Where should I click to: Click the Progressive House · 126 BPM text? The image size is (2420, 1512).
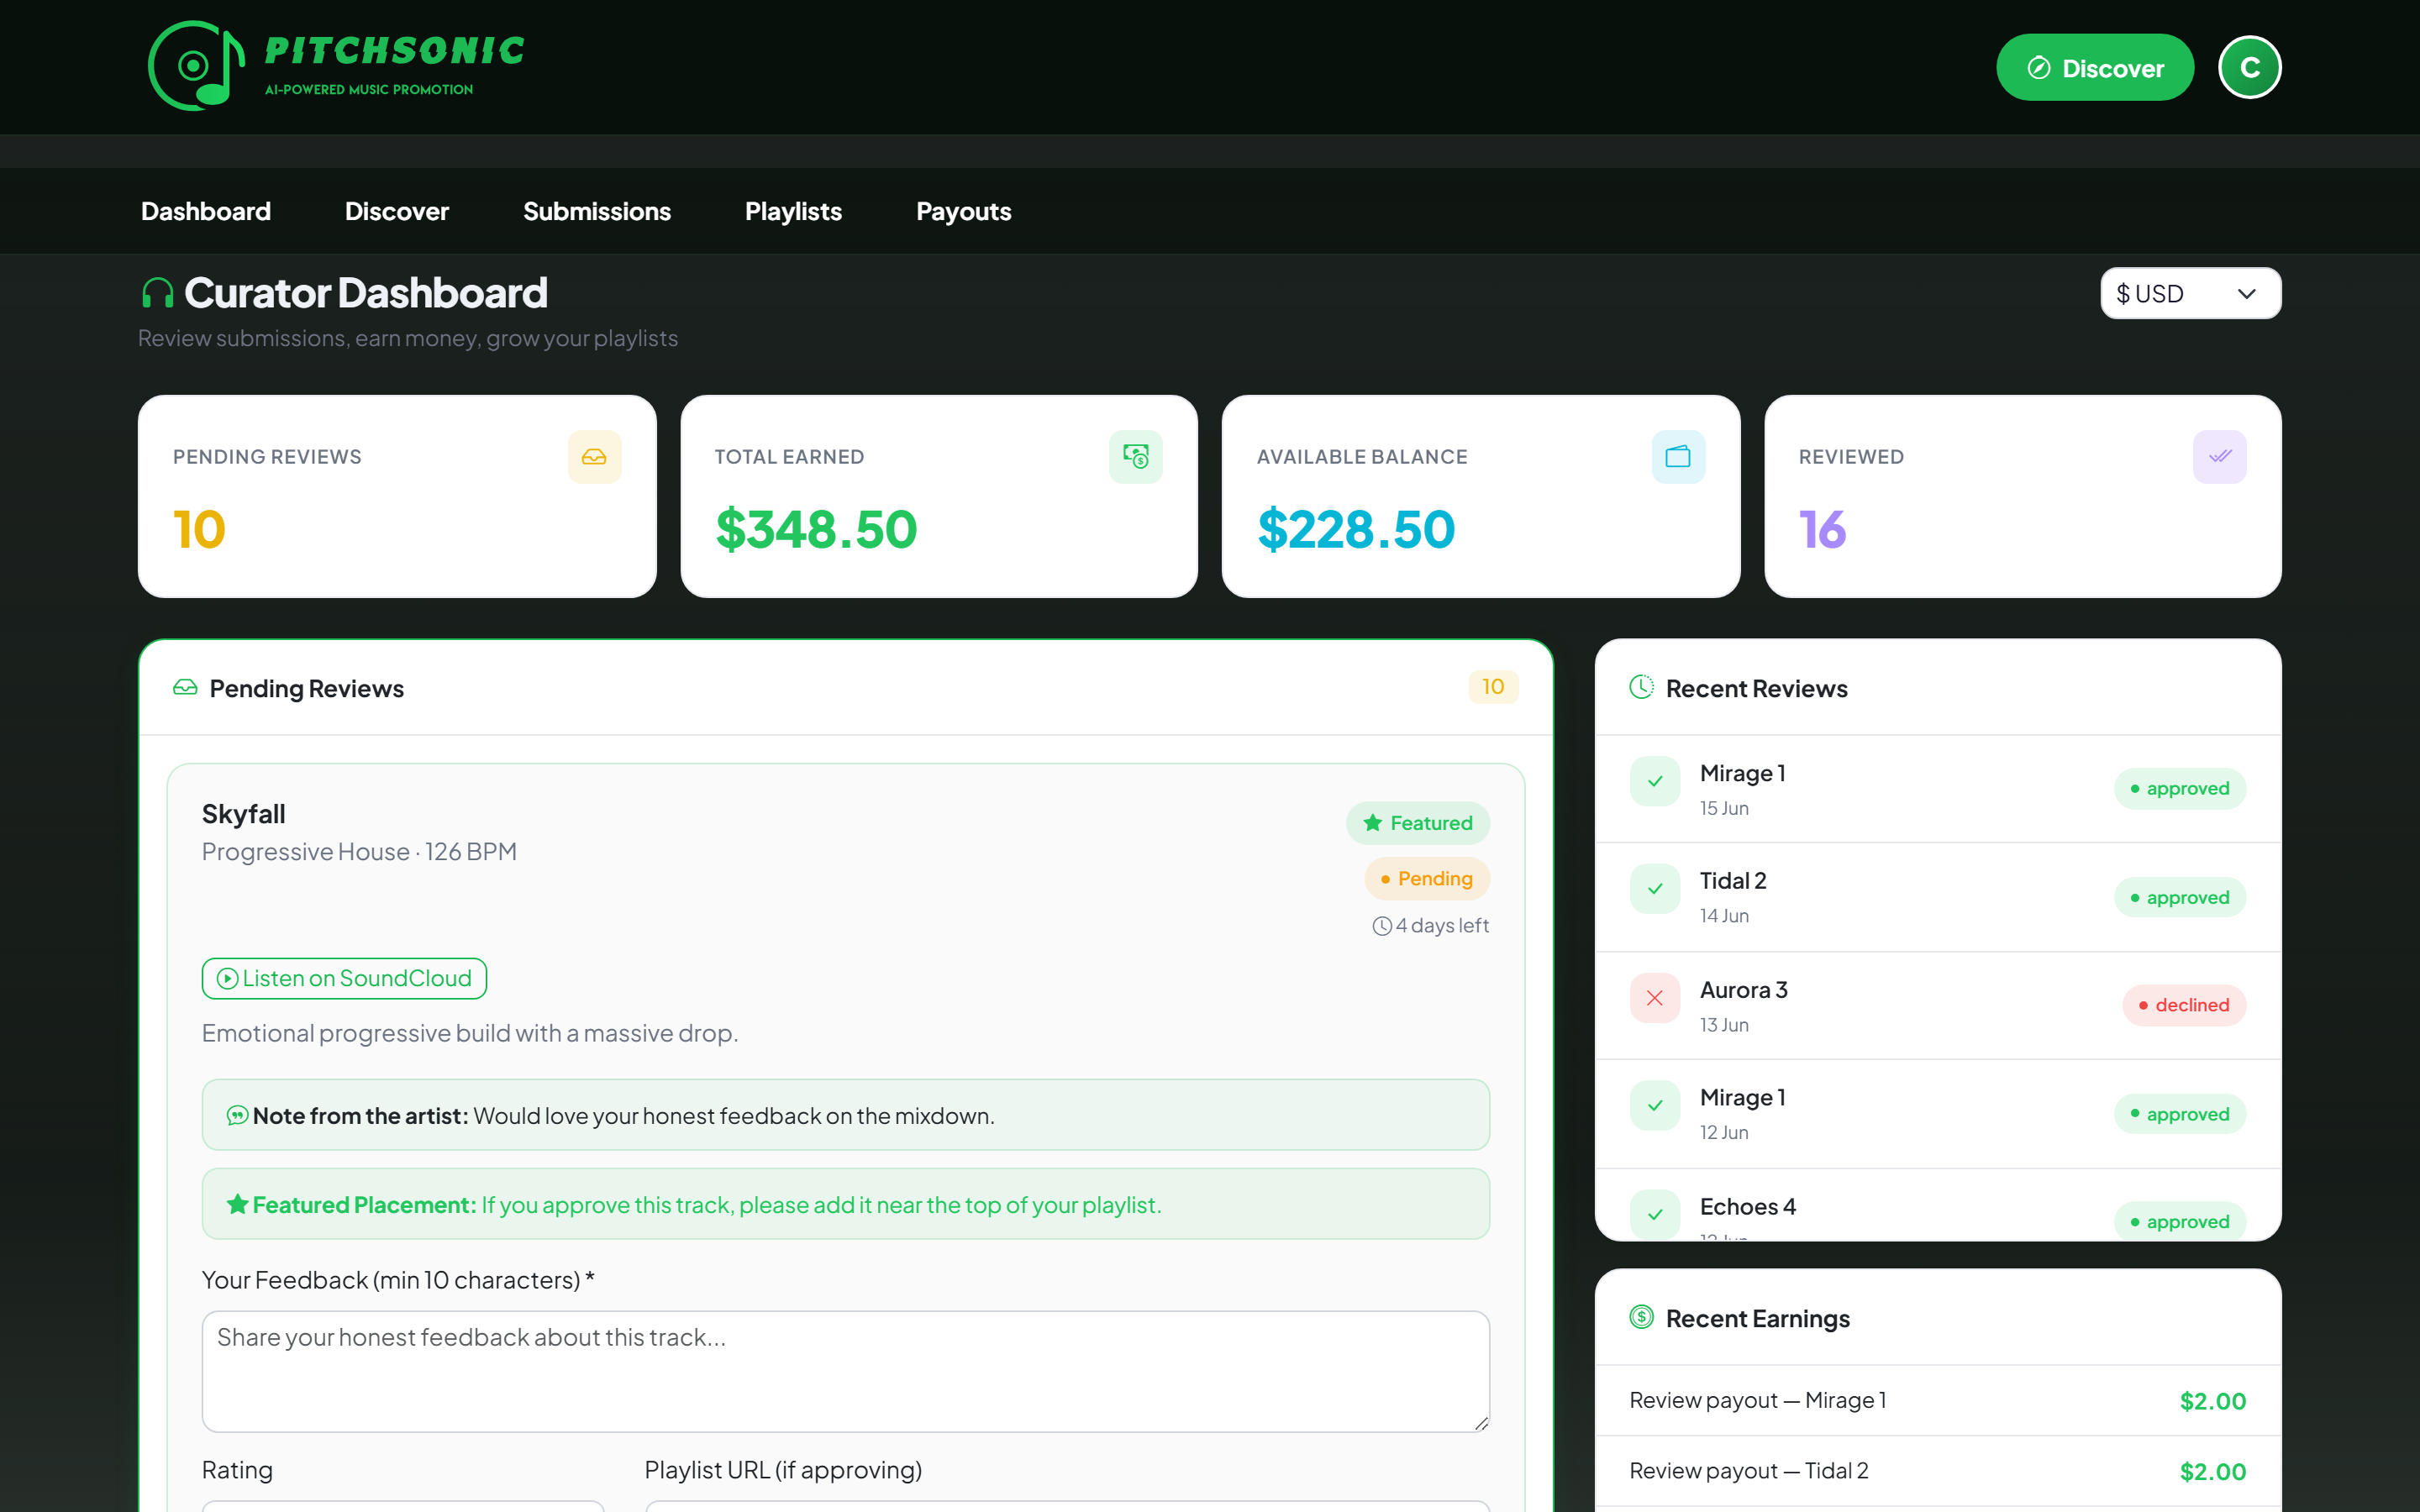(359, 852)
